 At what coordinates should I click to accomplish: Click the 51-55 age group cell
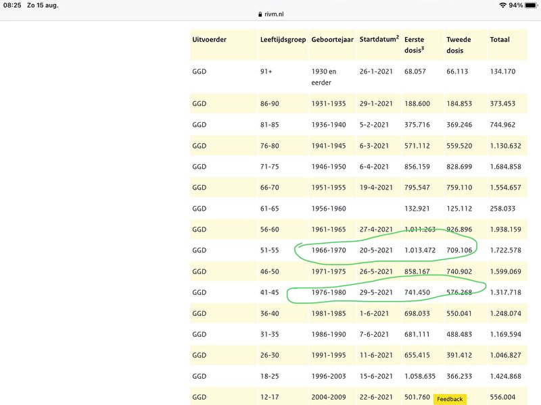[x=269, y=250]
